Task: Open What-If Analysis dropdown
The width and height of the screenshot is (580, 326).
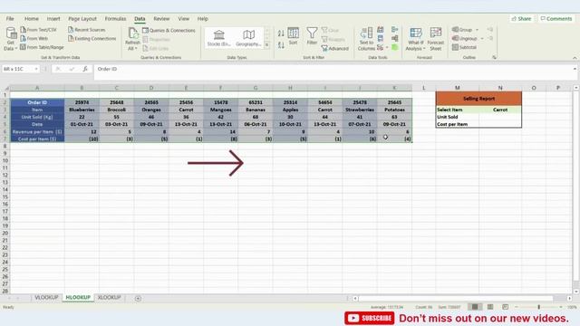Action: tap(415, 39)
